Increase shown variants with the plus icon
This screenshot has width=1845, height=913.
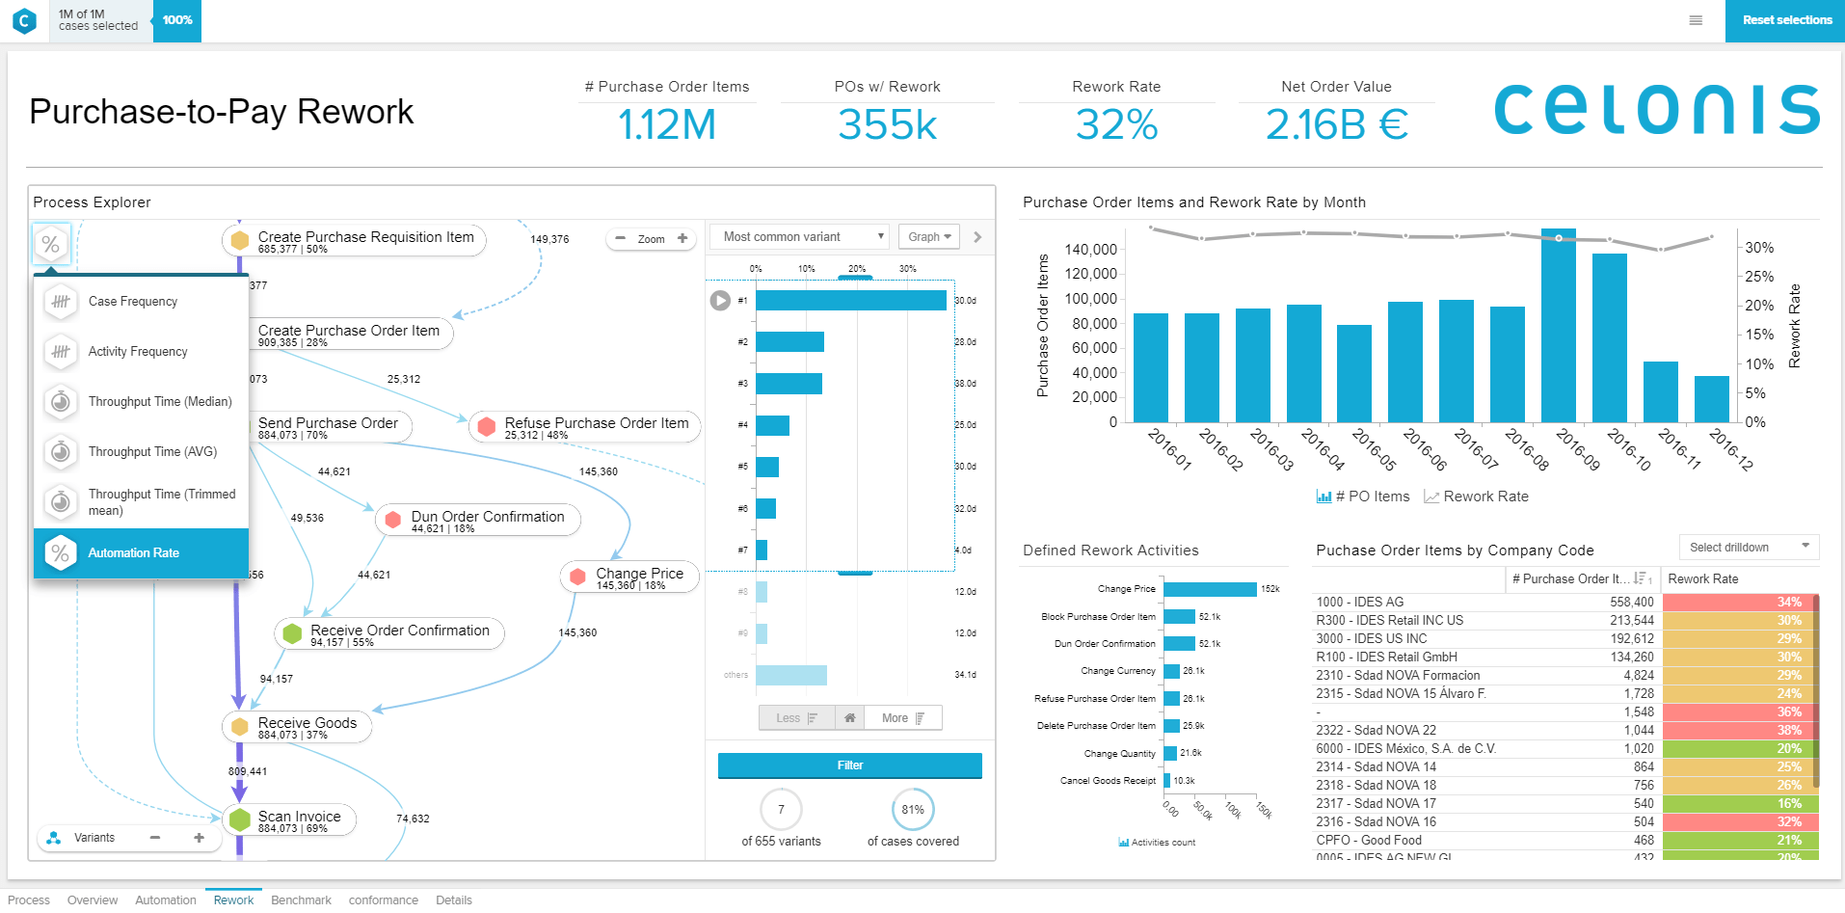[199, 838]
